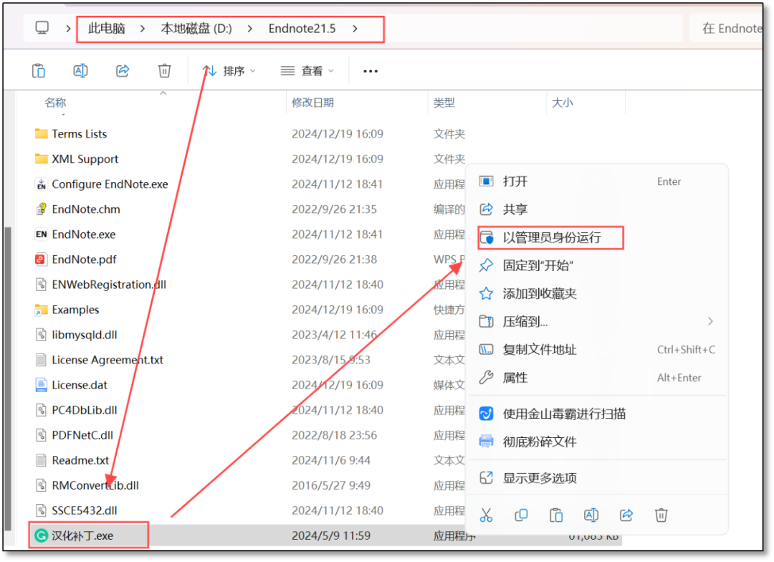
Task: Select the PDFNetC.dll file
Action: (x=82, y=435)
